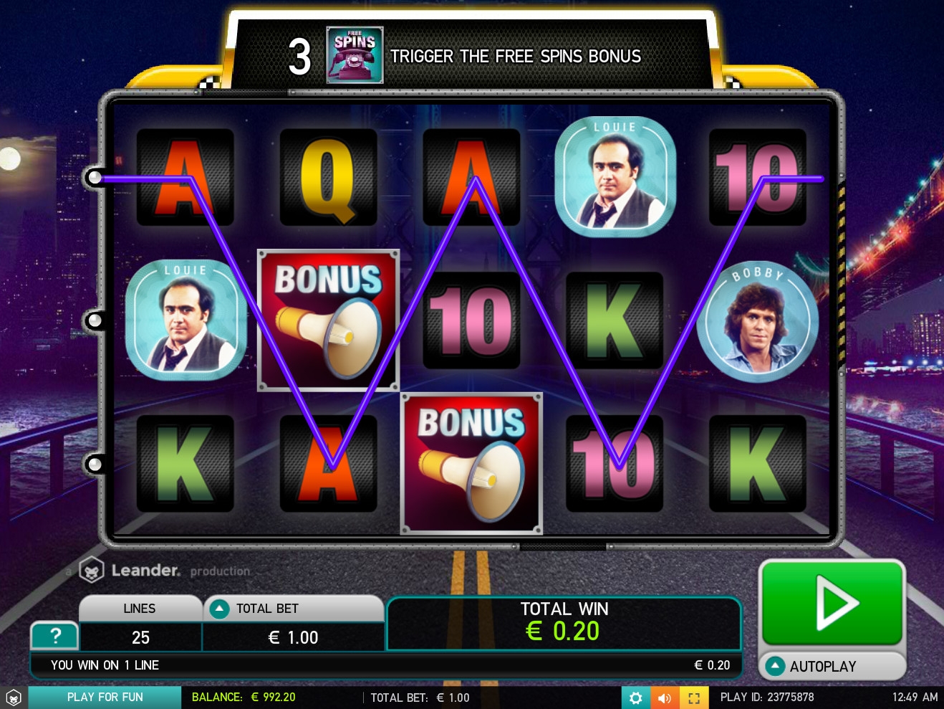Click the Free Spins phone icon

click(355, 55)
